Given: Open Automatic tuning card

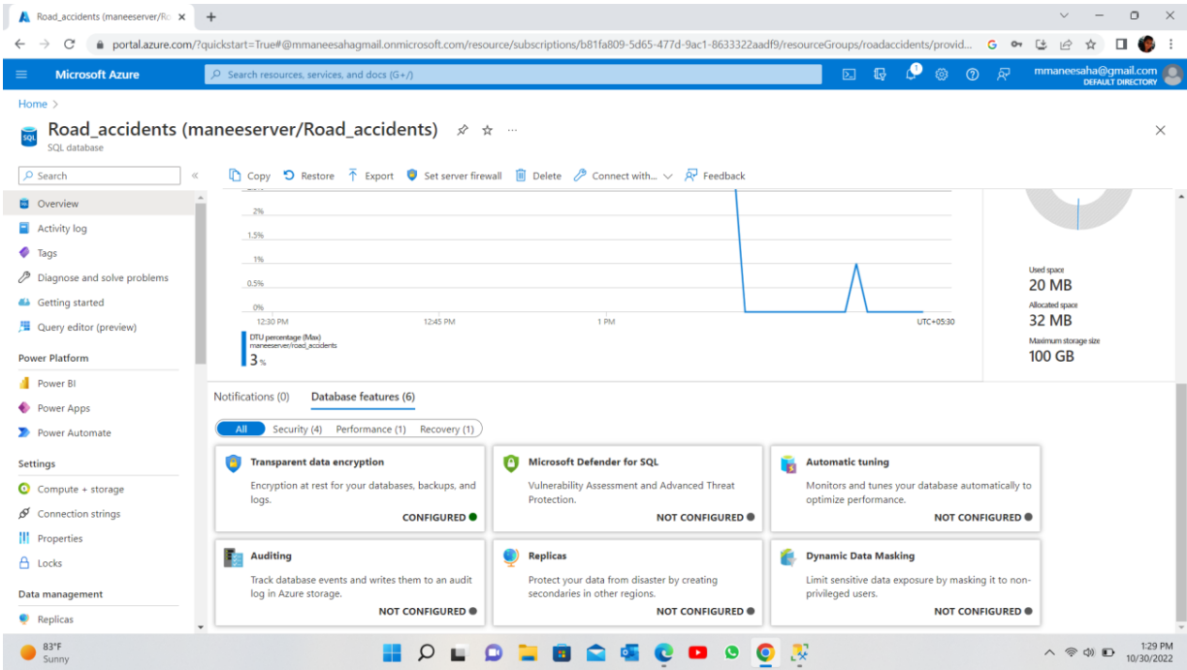Looking at the screenshot, I should [905, 489].
